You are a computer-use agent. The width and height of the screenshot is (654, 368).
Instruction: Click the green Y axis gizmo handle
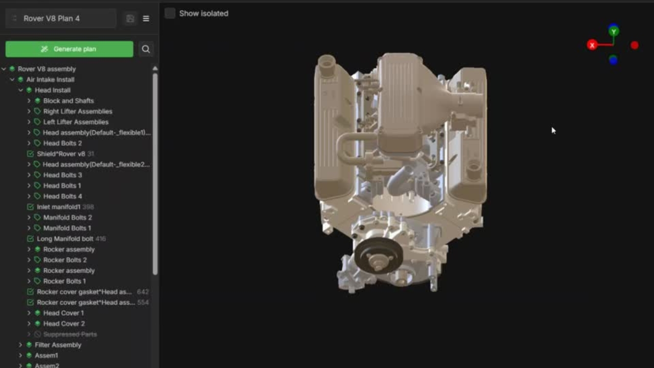pyautogui.click(x=614, y=31)
